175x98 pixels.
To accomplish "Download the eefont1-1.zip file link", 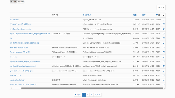I will pos(15,20).
